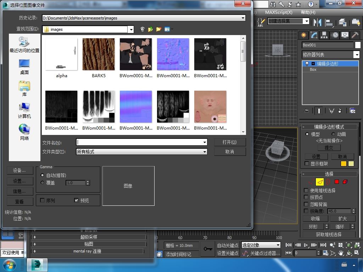Open the Modify panel tab
This screenshot has width=363, height=272.
pos(314,35)
